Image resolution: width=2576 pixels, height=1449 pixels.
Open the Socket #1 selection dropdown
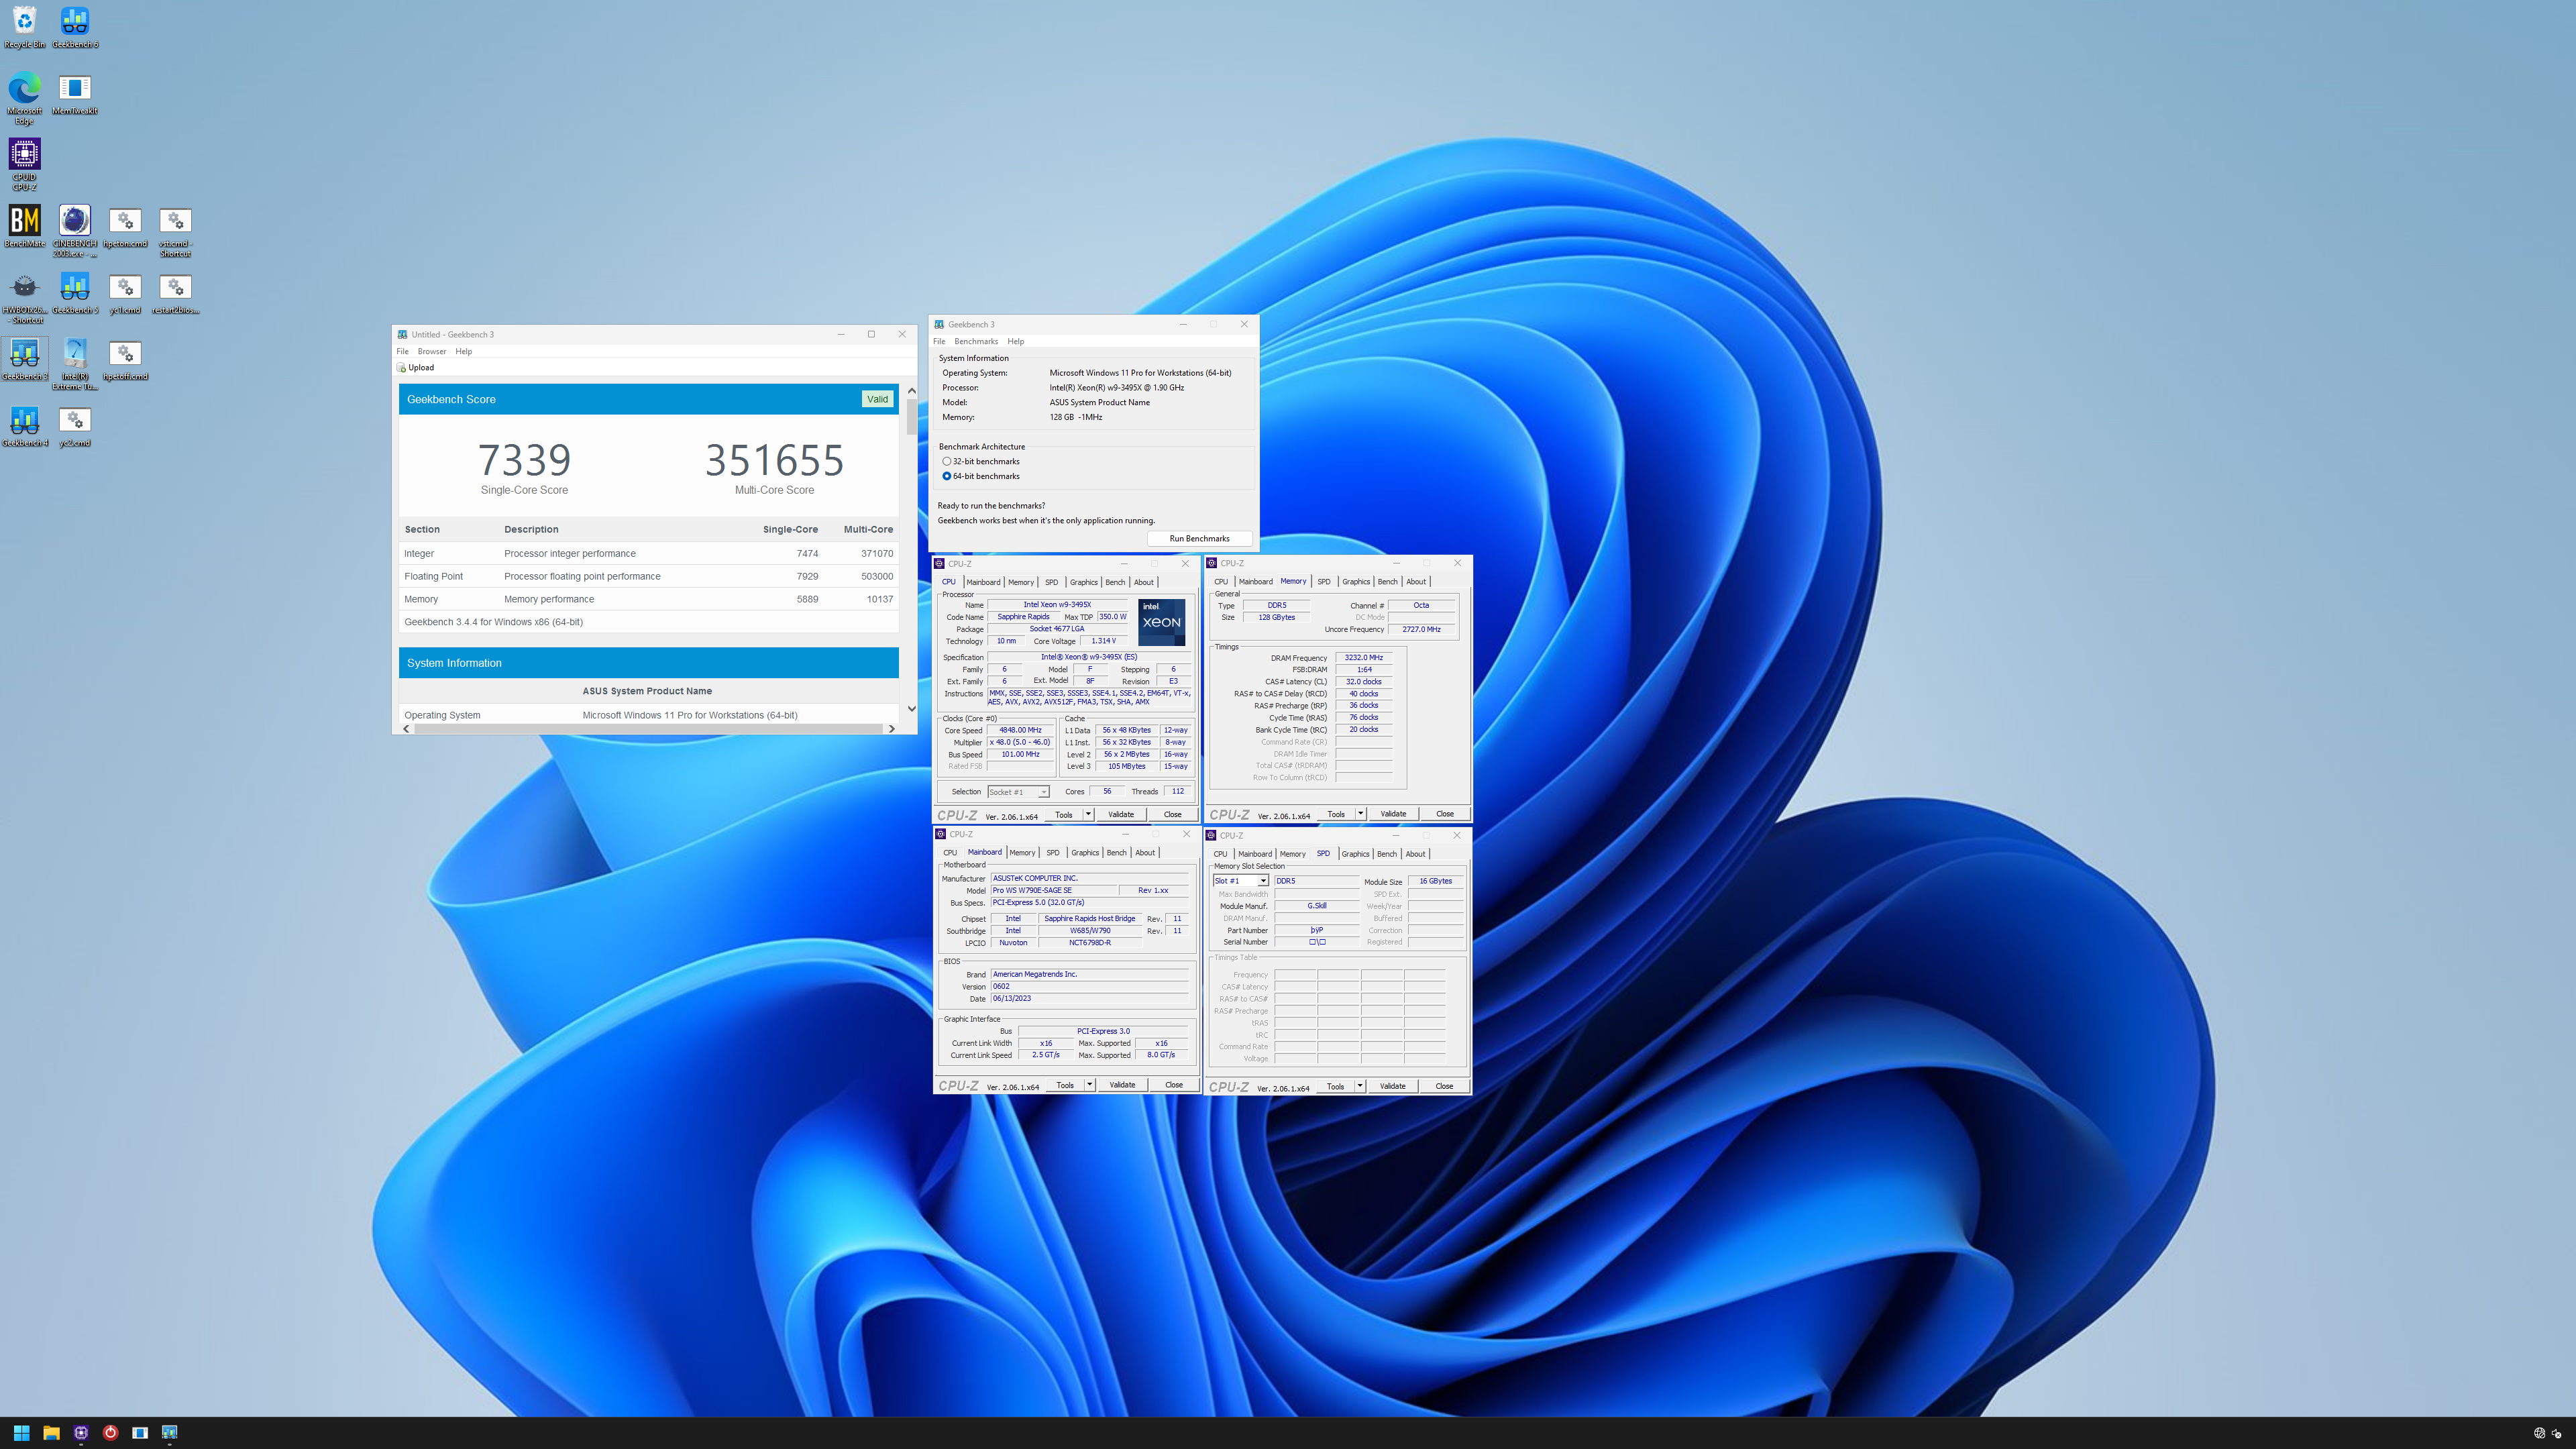1018,791
